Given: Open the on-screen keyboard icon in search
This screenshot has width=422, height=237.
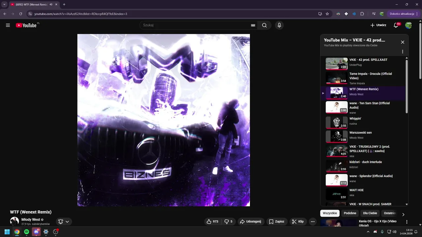Looking at the screenshot, I should coord(253,25).
